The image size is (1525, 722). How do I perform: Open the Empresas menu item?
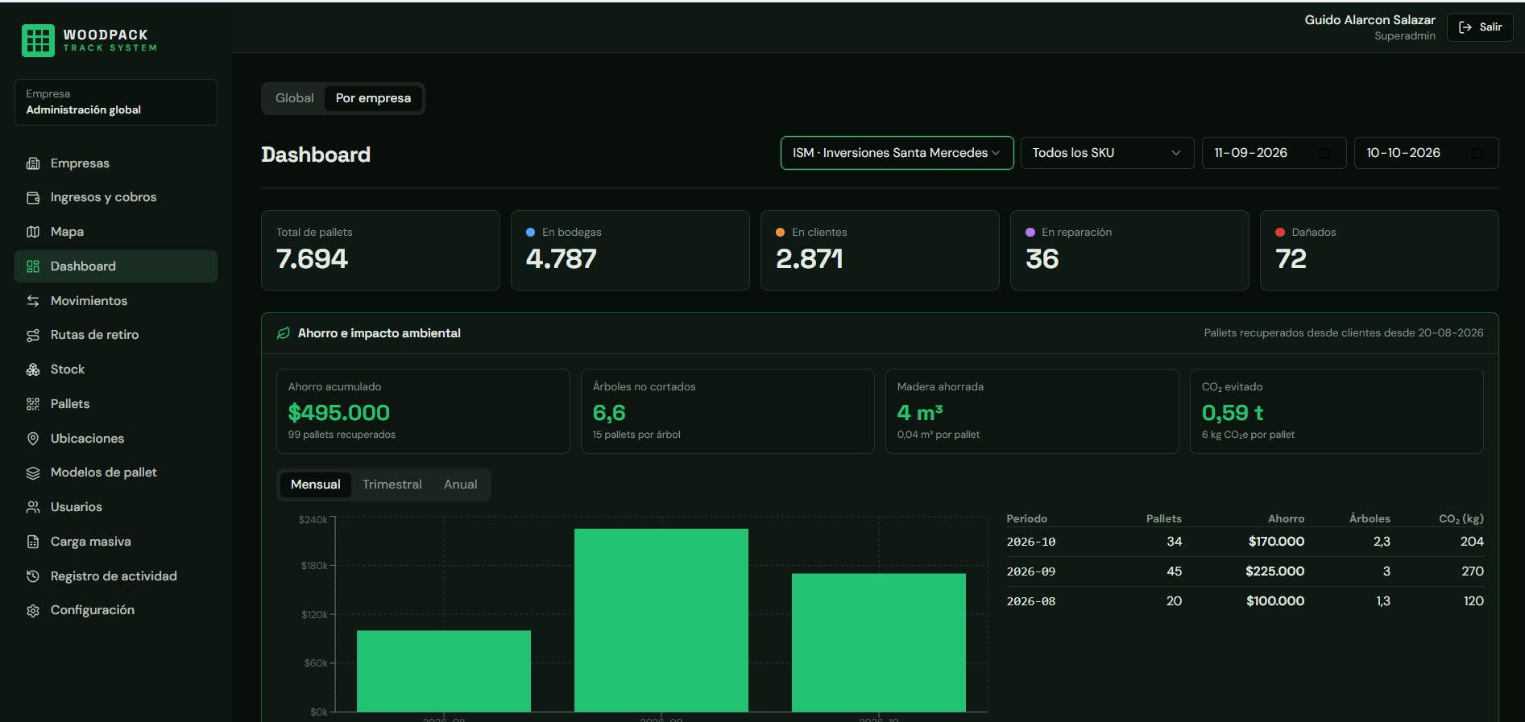pyautogui.click(x=116, y=163)
